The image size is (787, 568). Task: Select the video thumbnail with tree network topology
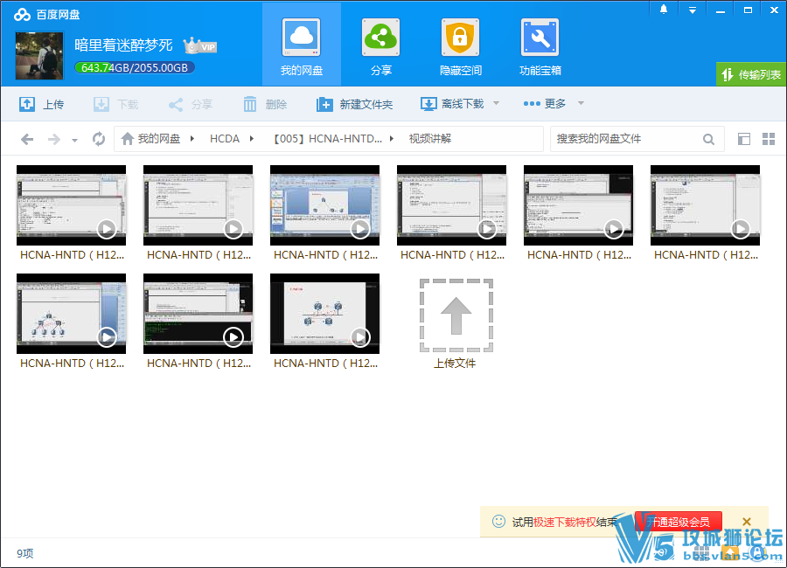coord(72,314)
